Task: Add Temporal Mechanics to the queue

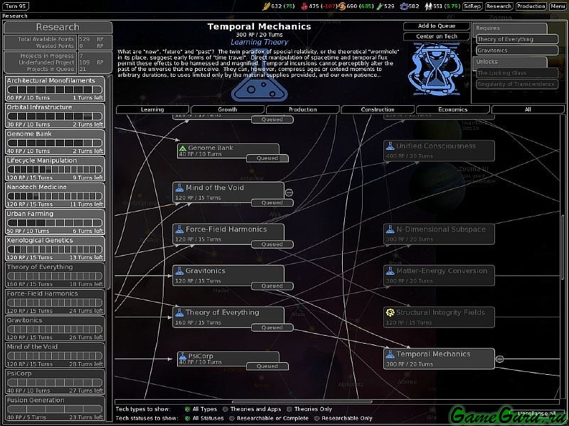Action: tap(437, 26)
